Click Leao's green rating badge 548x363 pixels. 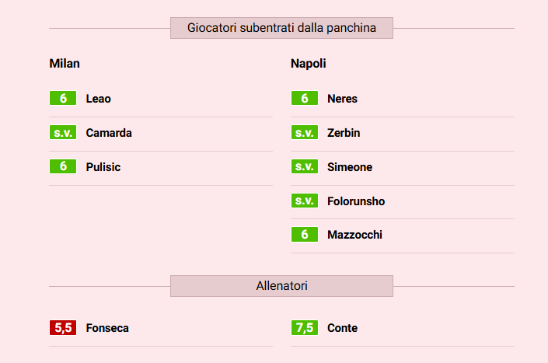62,99
